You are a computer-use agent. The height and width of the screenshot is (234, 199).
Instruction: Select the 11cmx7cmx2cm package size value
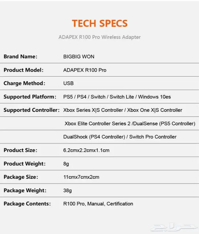(81, 177)
